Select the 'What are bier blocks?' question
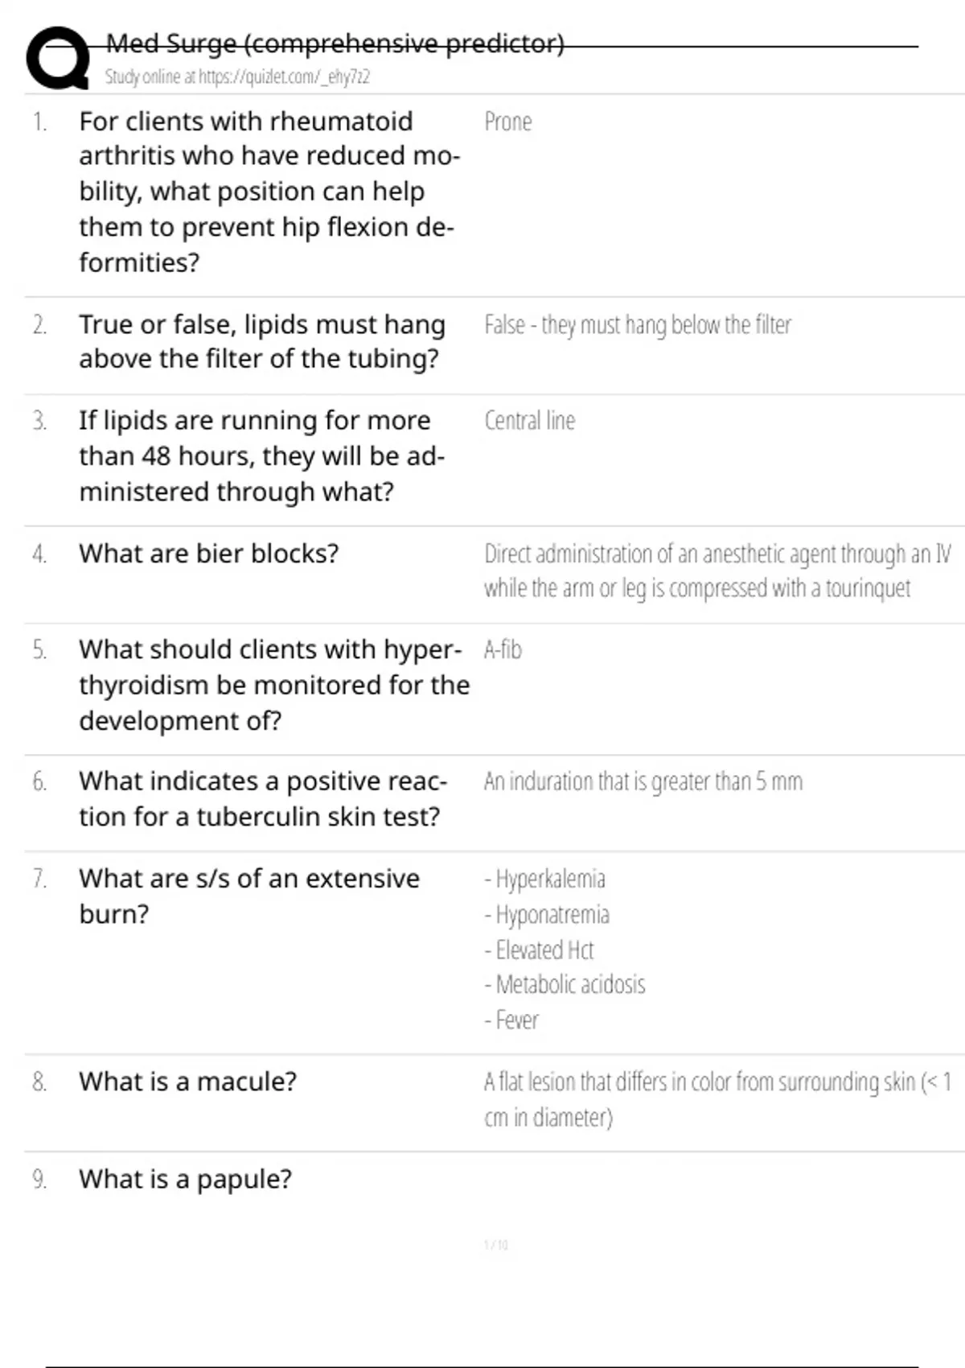This screenshot has height=1368, width=965. [208, 554]
